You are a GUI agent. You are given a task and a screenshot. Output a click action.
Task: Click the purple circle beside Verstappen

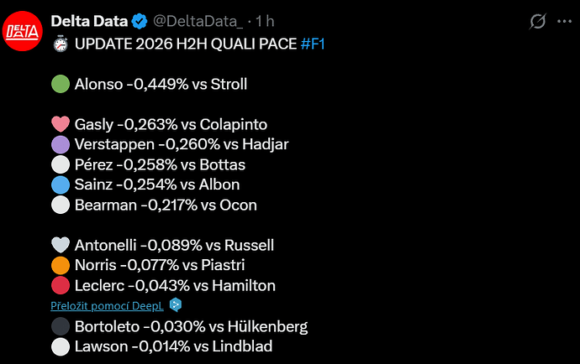tap(61, 144)
